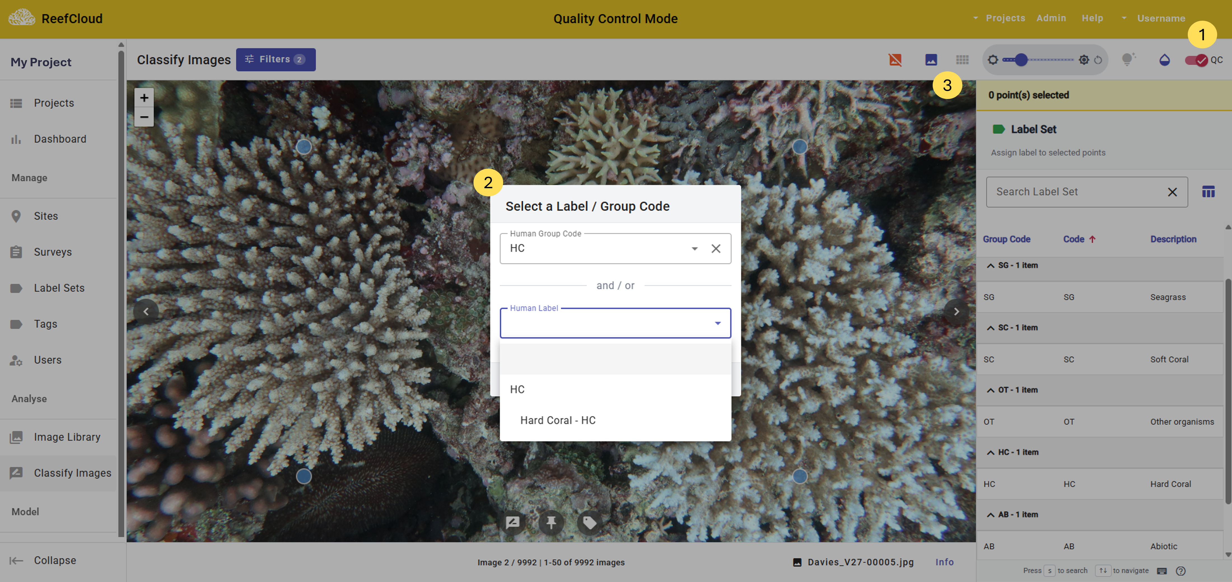
Task: Select the single image view icon
Action: (x=931, y=60)
